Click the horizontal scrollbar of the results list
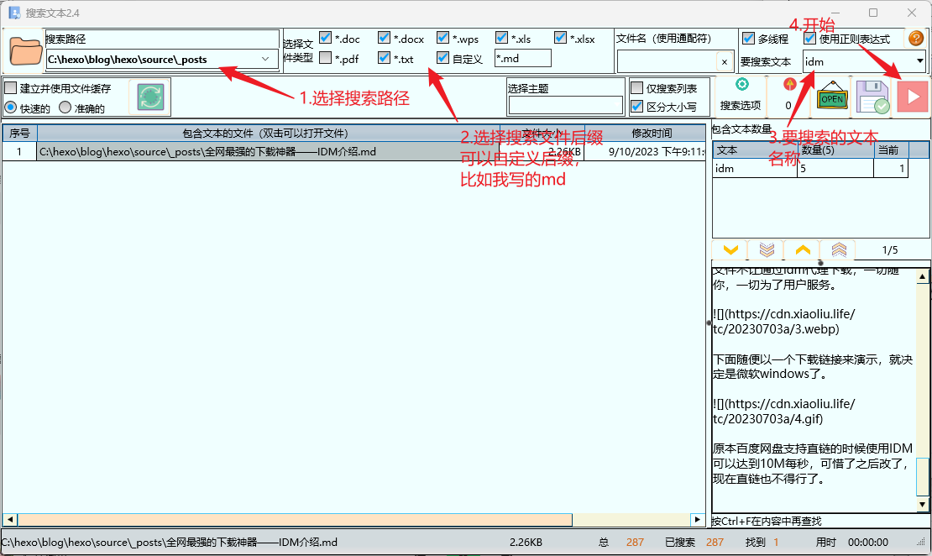 point(353,520)
